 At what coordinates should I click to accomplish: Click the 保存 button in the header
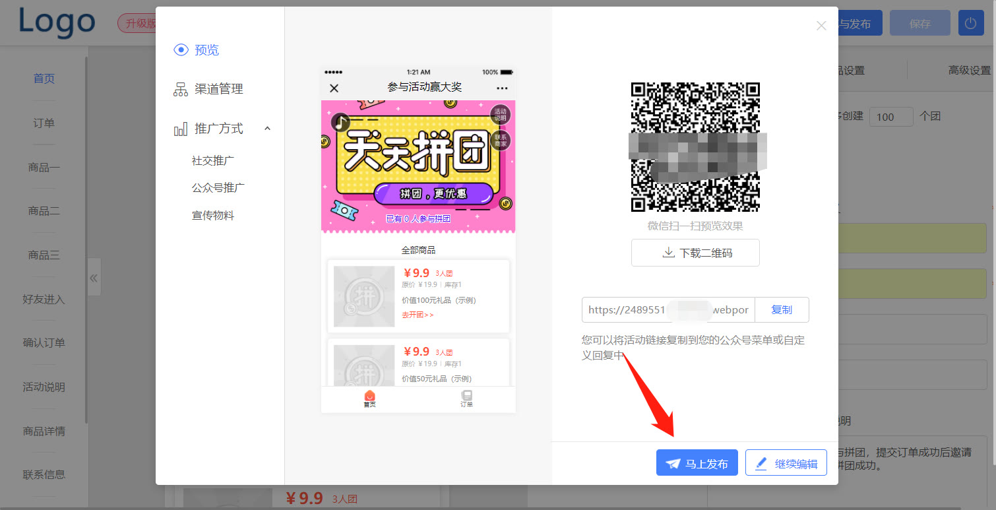pyautogui.click(x=919, y=24)
